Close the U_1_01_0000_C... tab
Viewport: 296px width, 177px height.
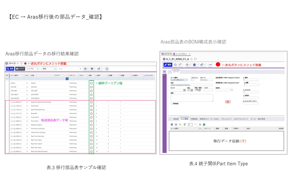coord(190,54)
